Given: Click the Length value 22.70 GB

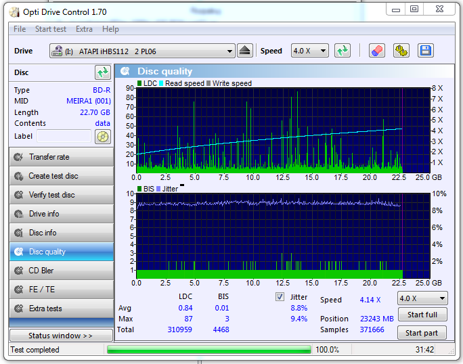Looking at the screenshot, I should 95,112.
